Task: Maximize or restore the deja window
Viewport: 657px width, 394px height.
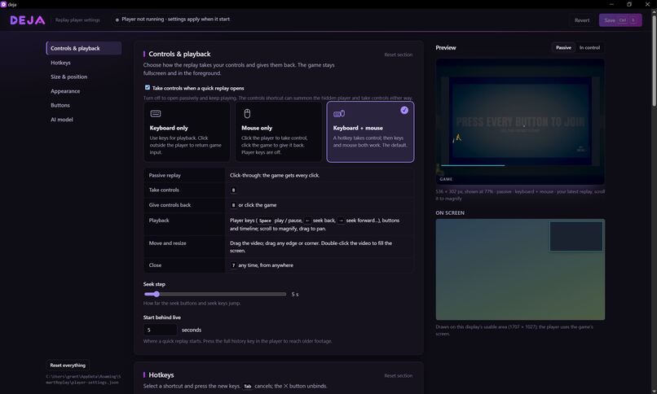Action: [629, 4]
